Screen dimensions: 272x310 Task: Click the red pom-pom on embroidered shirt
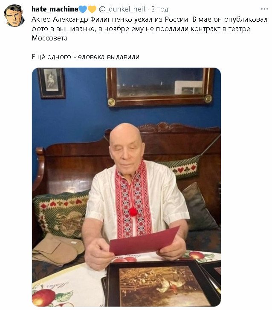coord(133,211)
